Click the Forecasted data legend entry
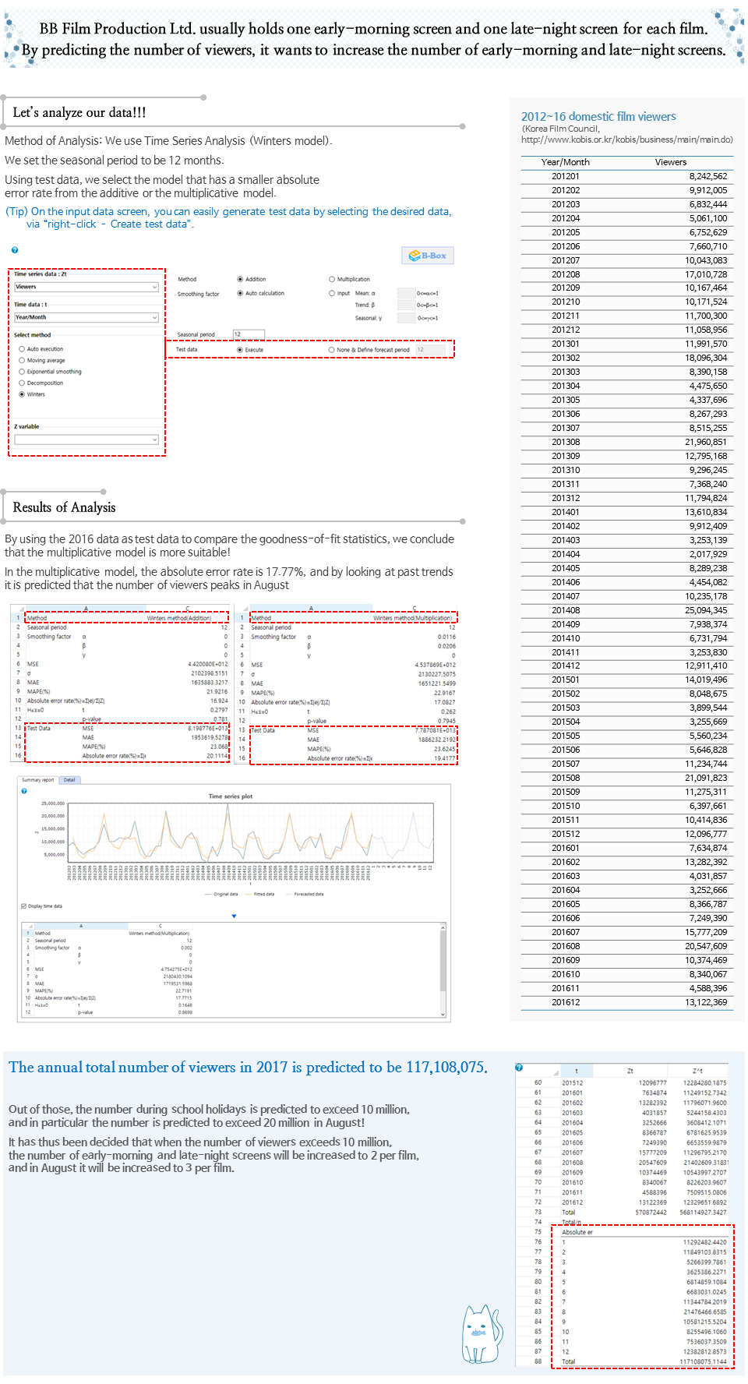Image resolution: width=748 pixels, height=1384 pixels. pos(304,895)
